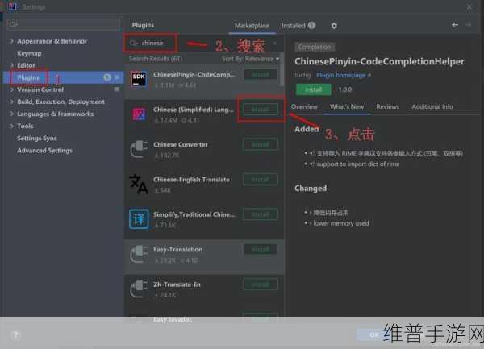Click the Chinese-English Translate icon
Screen dimensions: 484x349
click(139, 185)
